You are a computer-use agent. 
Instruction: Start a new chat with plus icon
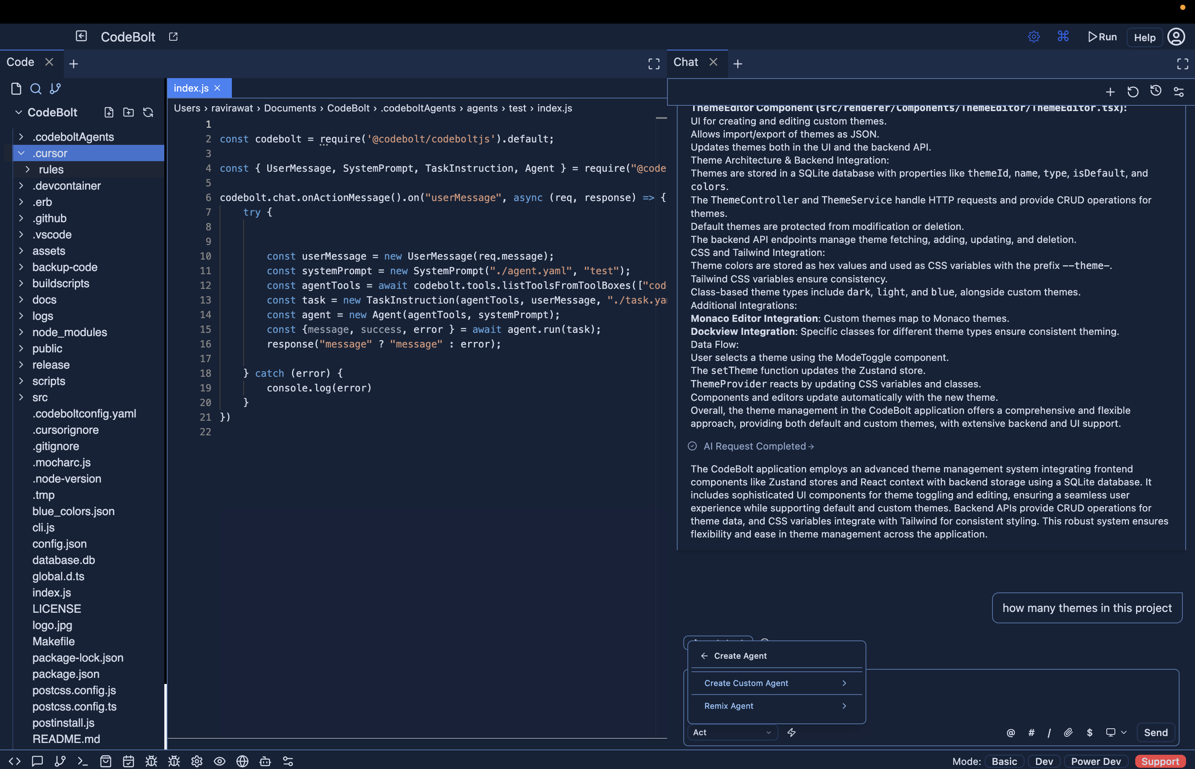pyautogui.click(x=1110, y=92)
